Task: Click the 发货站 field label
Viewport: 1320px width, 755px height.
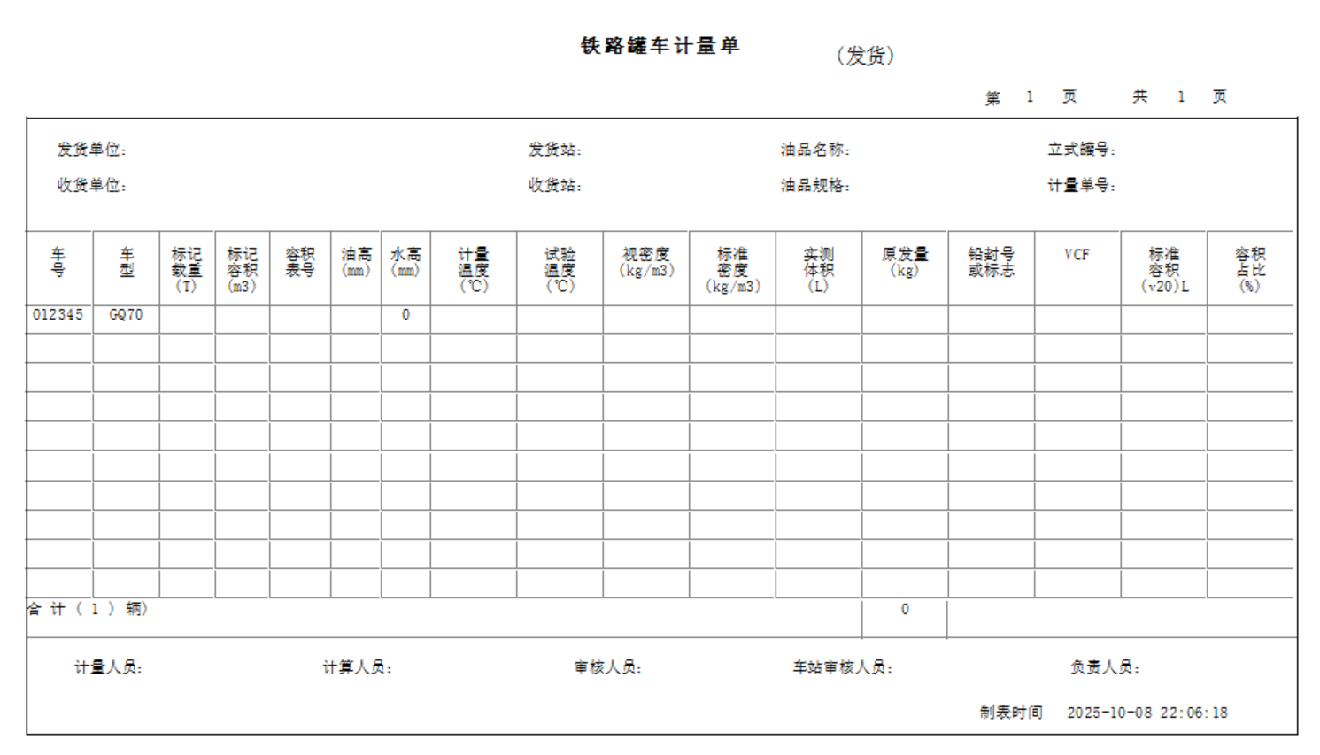Action: [555, 150]
